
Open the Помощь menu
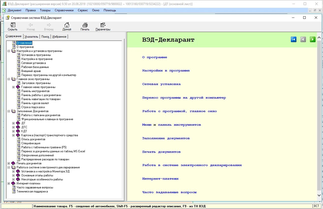click(110, 10)
